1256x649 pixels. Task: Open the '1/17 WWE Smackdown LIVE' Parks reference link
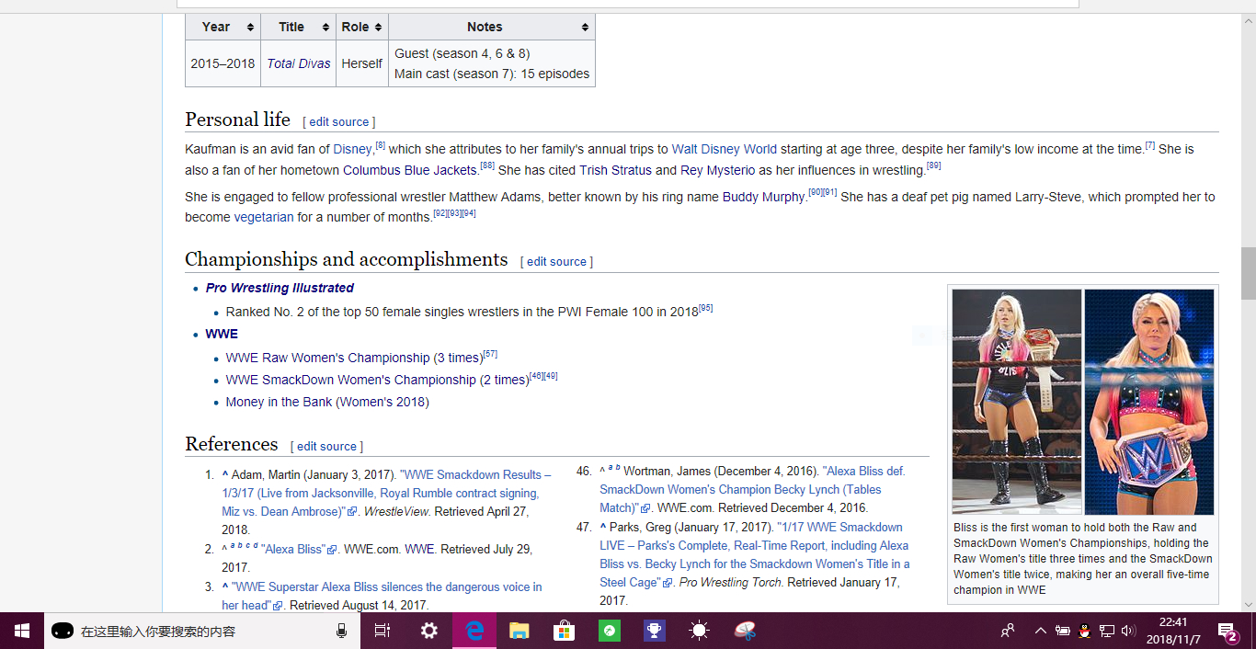754,554
